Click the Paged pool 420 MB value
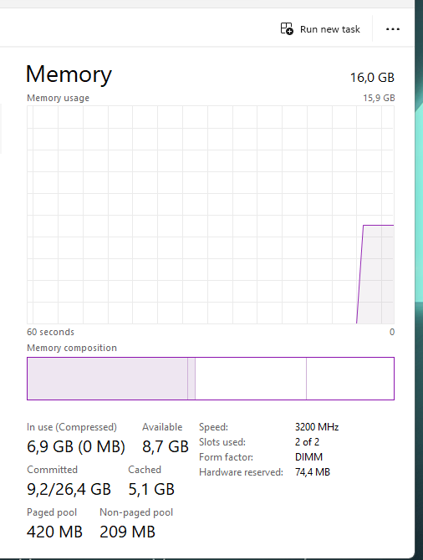This screenshot has height=560, width=423. [54, 532]
